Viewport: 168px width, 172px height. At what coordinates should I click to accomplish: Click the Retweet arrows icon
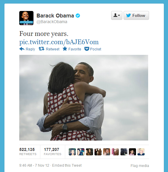[41, 49]
